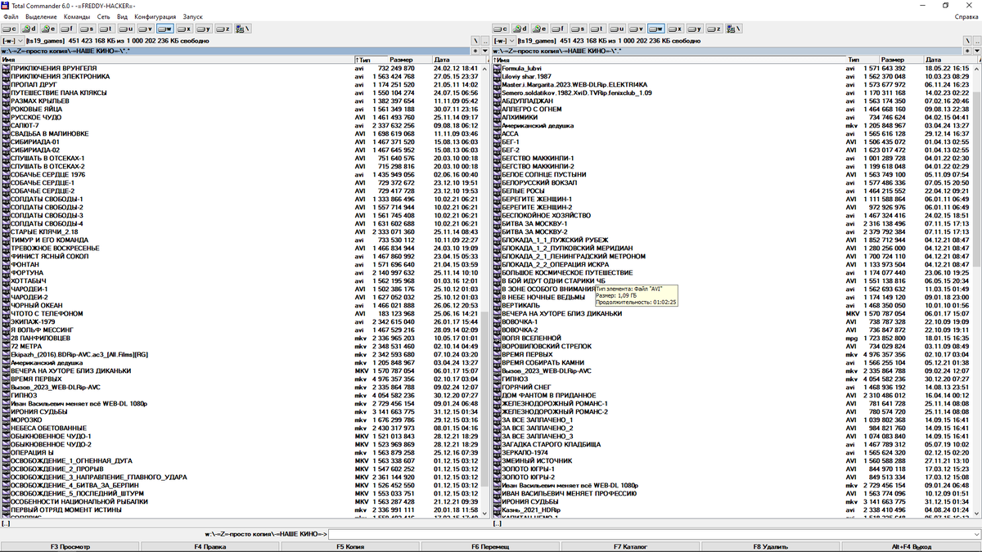Go to root directory in left panel

[475, 40]
